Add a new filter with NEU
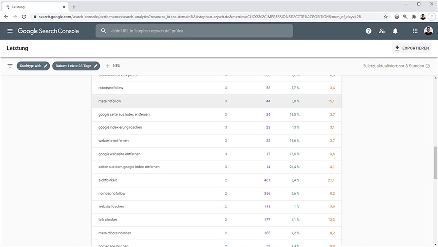 pyautogui.click(x=113, y=66)
